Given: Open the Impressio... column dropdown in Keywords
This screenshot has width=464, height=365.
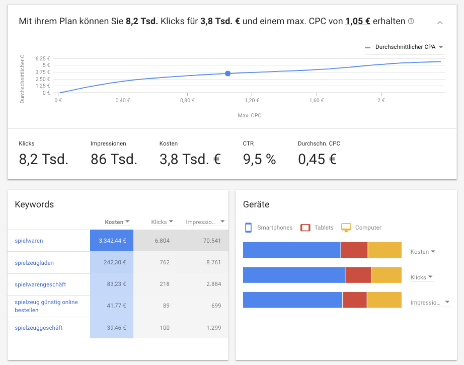Looking at the screenshot, I should (x=206, y=222).
